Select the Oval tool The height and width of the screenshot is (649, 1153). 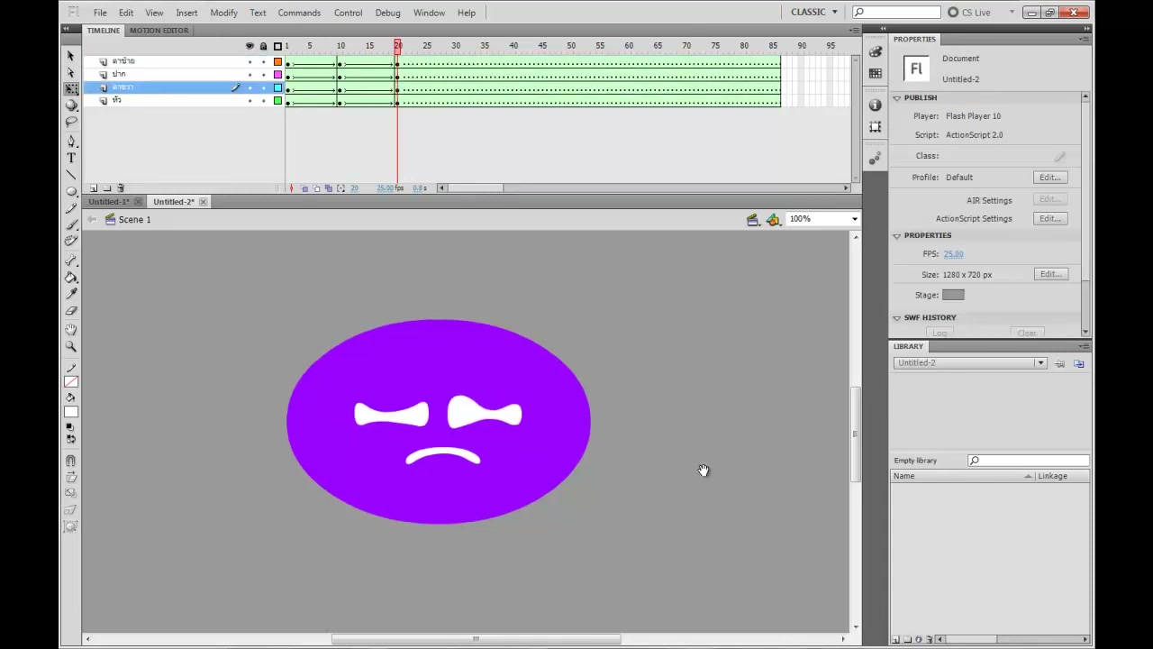pyautogui.click(x=71, y=191)
